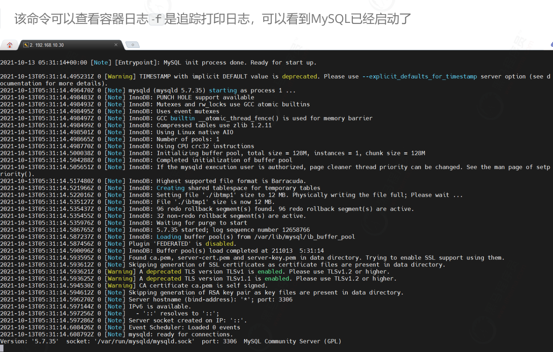Click the path '/var/lib/mysql/ib_buffer_pool'
Screen dimensions: 553x352
pyautogui.click(x=304, y=237)
